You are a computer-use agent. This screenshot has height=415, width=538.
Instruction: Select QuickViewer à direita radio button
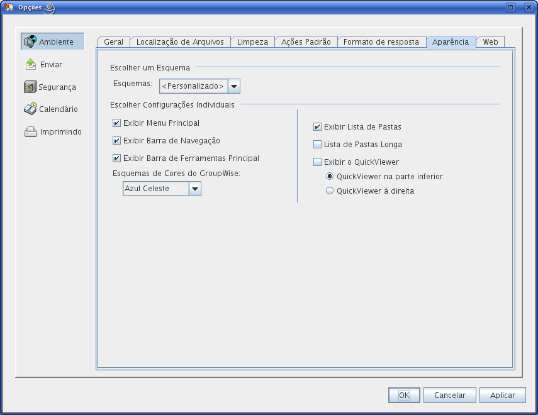click(x=330, y=191)
